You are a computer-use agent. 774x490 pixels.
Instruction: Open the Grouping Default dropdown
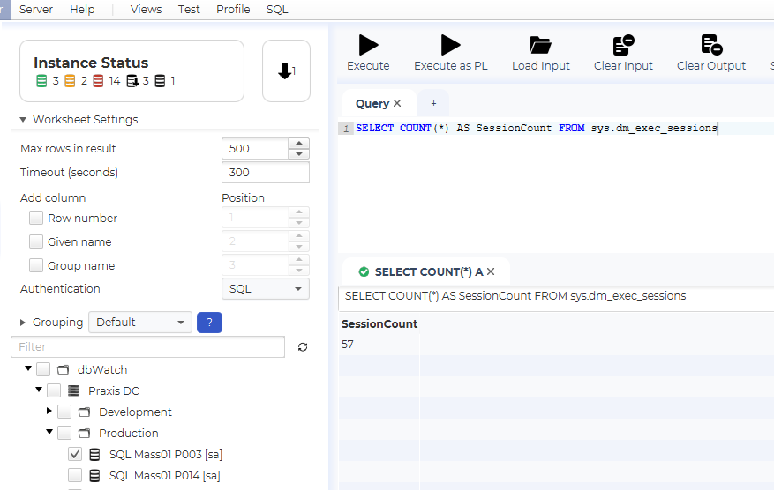pyautogui.click(x=139, y=323)
